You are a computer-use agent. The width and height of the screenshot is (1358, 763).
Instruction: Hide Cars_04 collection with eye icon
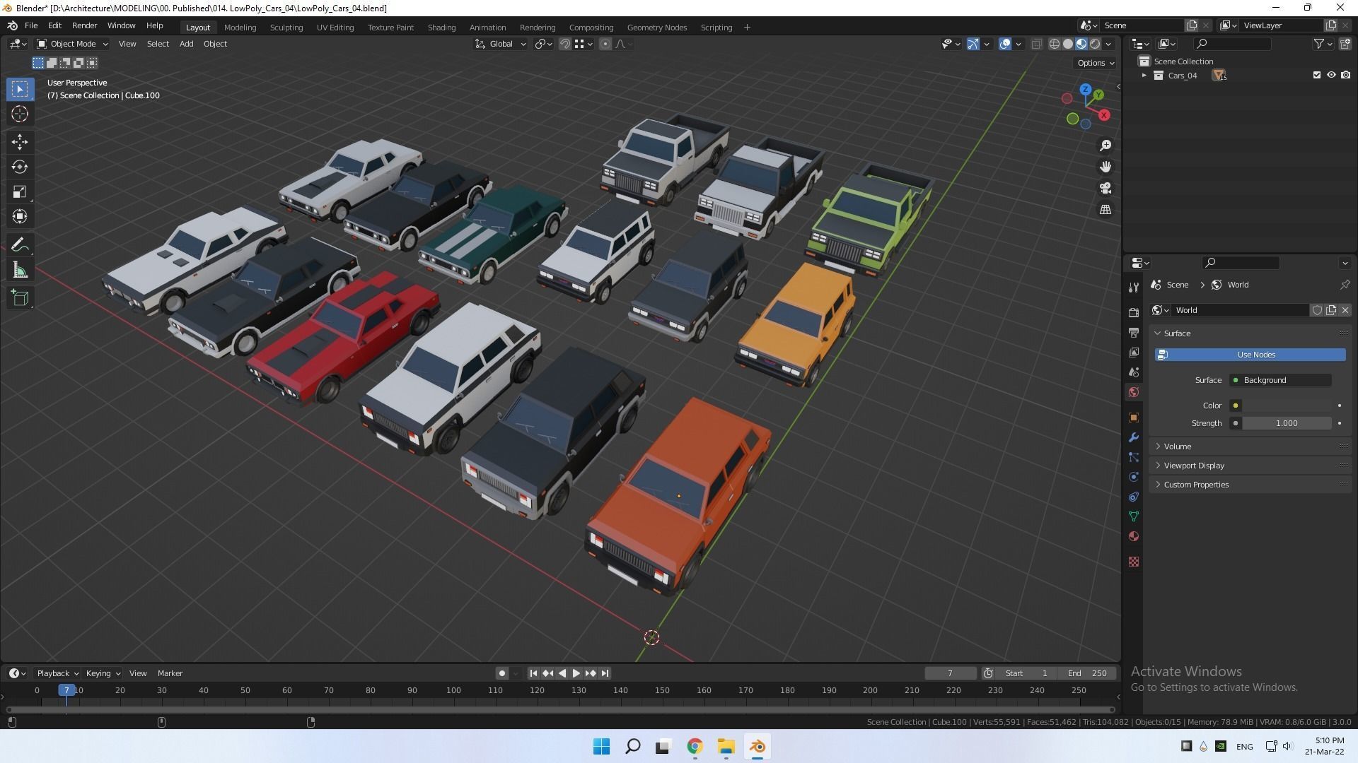[1331, 75]
